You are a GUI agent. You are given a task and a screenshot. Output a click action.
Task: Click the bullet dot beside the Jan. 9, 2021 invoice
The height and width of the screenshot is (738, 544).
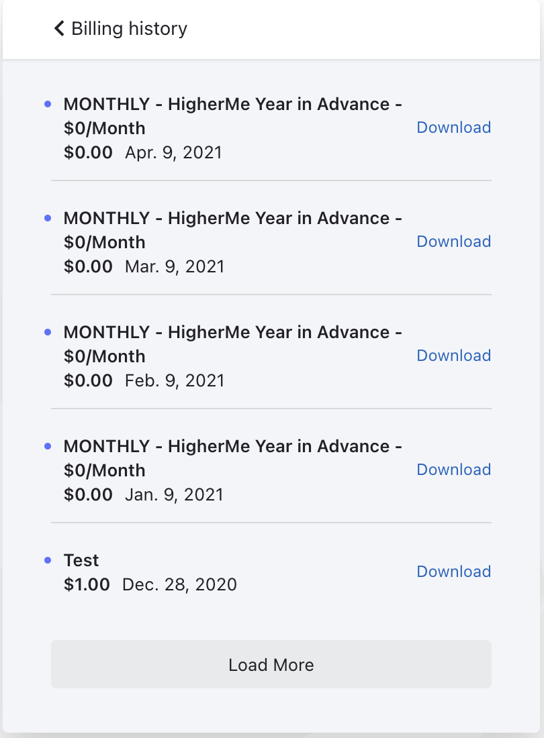[x=48, y=446]
